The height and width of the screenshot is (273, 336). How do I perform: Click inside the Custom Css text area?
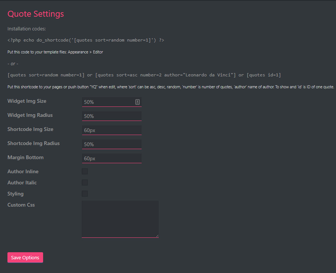point(120,219)
